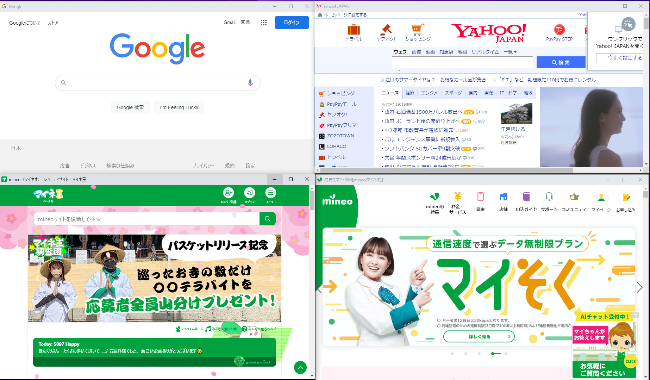The width and height of the screenshot is (650, 380).
Task: Open mineo サポート headset icon
Action: tap(549, 197)
